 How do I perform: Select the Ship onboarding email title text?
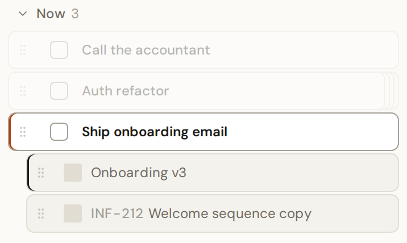(155, 132)
